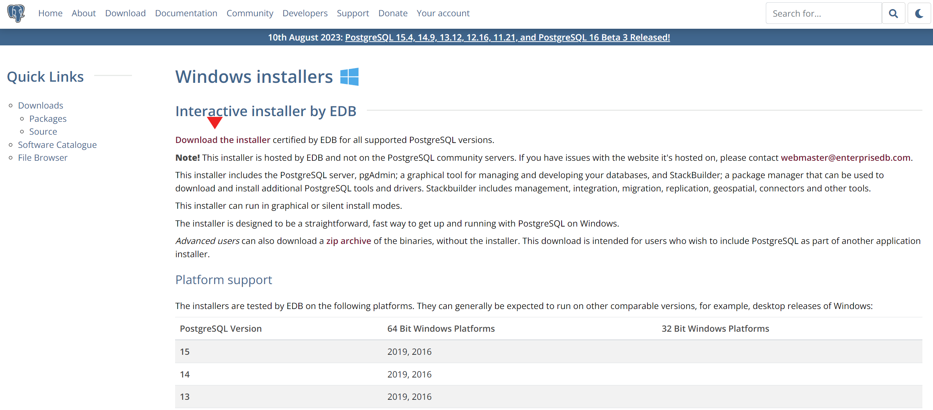Image resolution: width=933 pixels, height=410 pixels.
Task: Click Download the installer link
Action: coord(222,140)
